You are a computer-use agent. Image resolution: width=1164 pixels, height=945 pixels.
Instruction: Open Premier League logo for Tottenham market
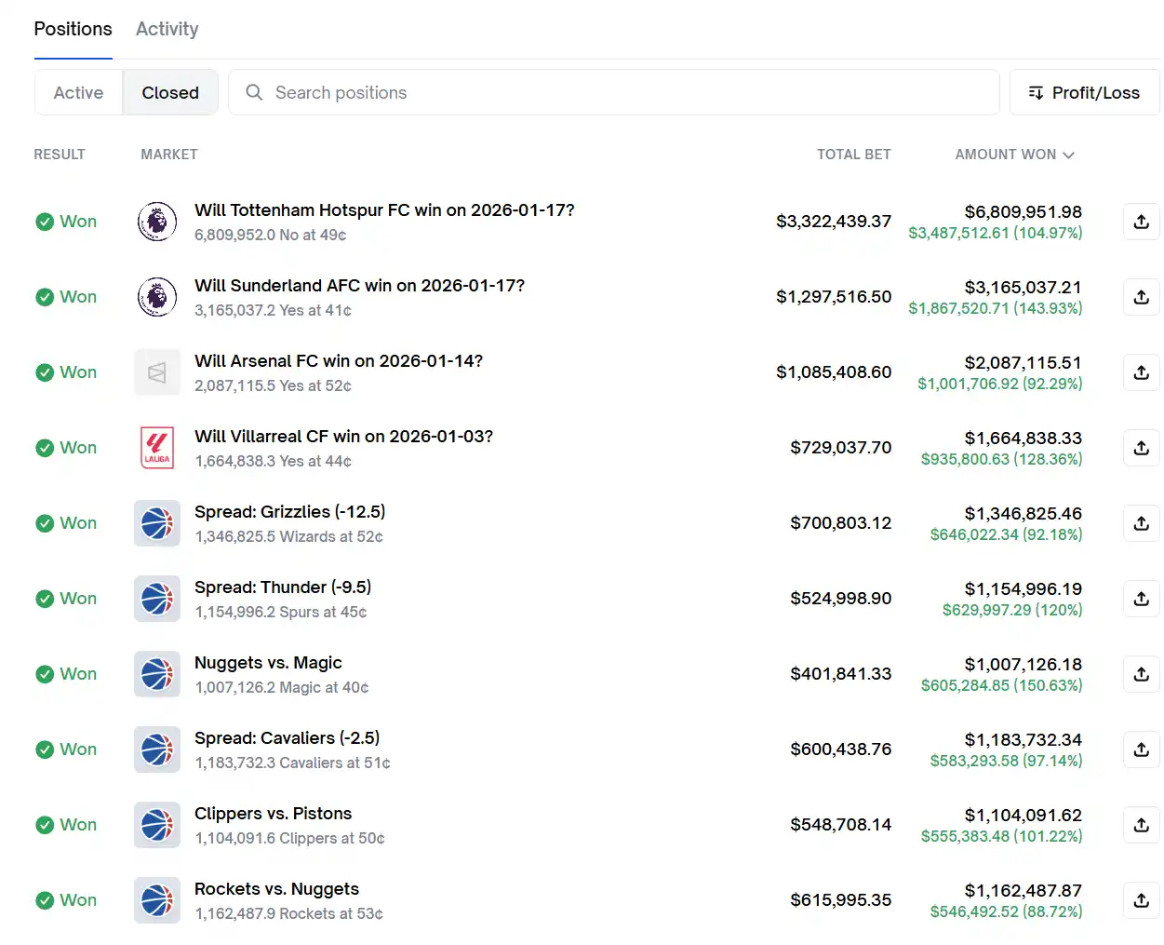[x=157, y=222]
